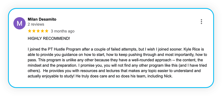Click the 3 months ago timestamp
222x96 pixels.
click(x=63, y=31)
